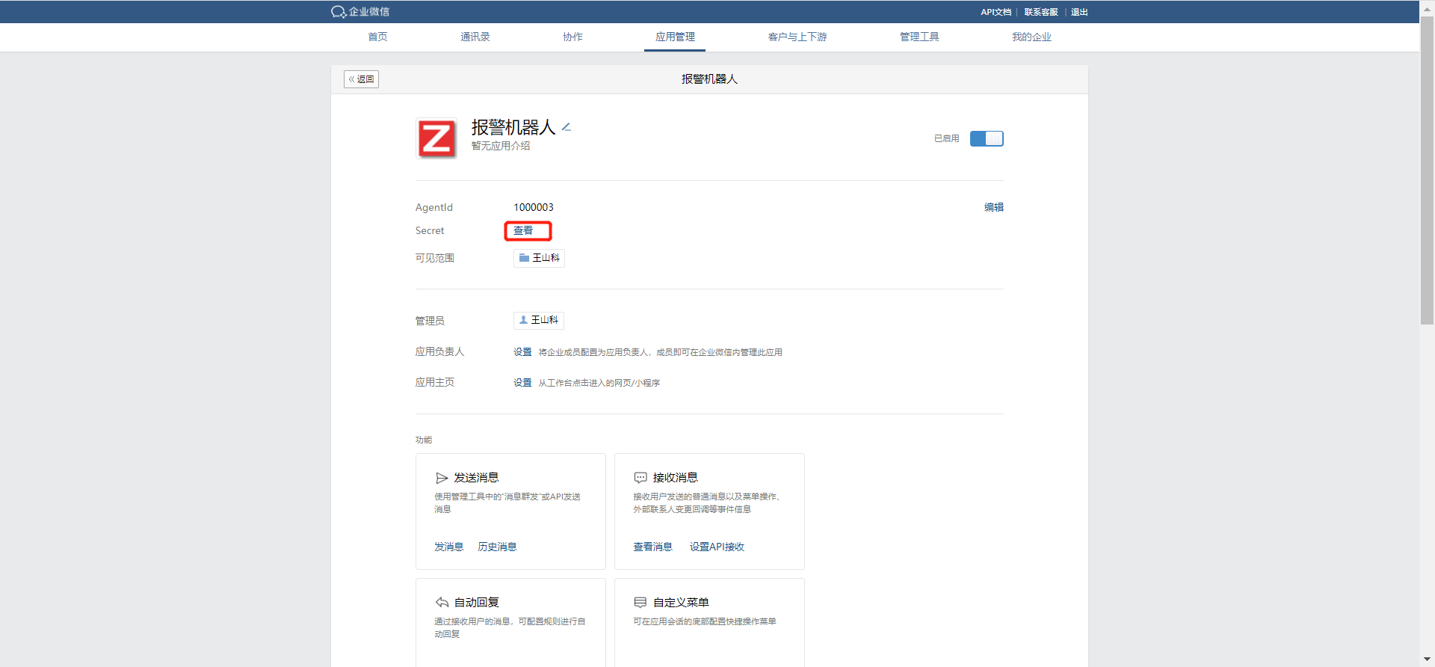
Task: Click person icon in 管理员 tag
Action: [523, 320]
